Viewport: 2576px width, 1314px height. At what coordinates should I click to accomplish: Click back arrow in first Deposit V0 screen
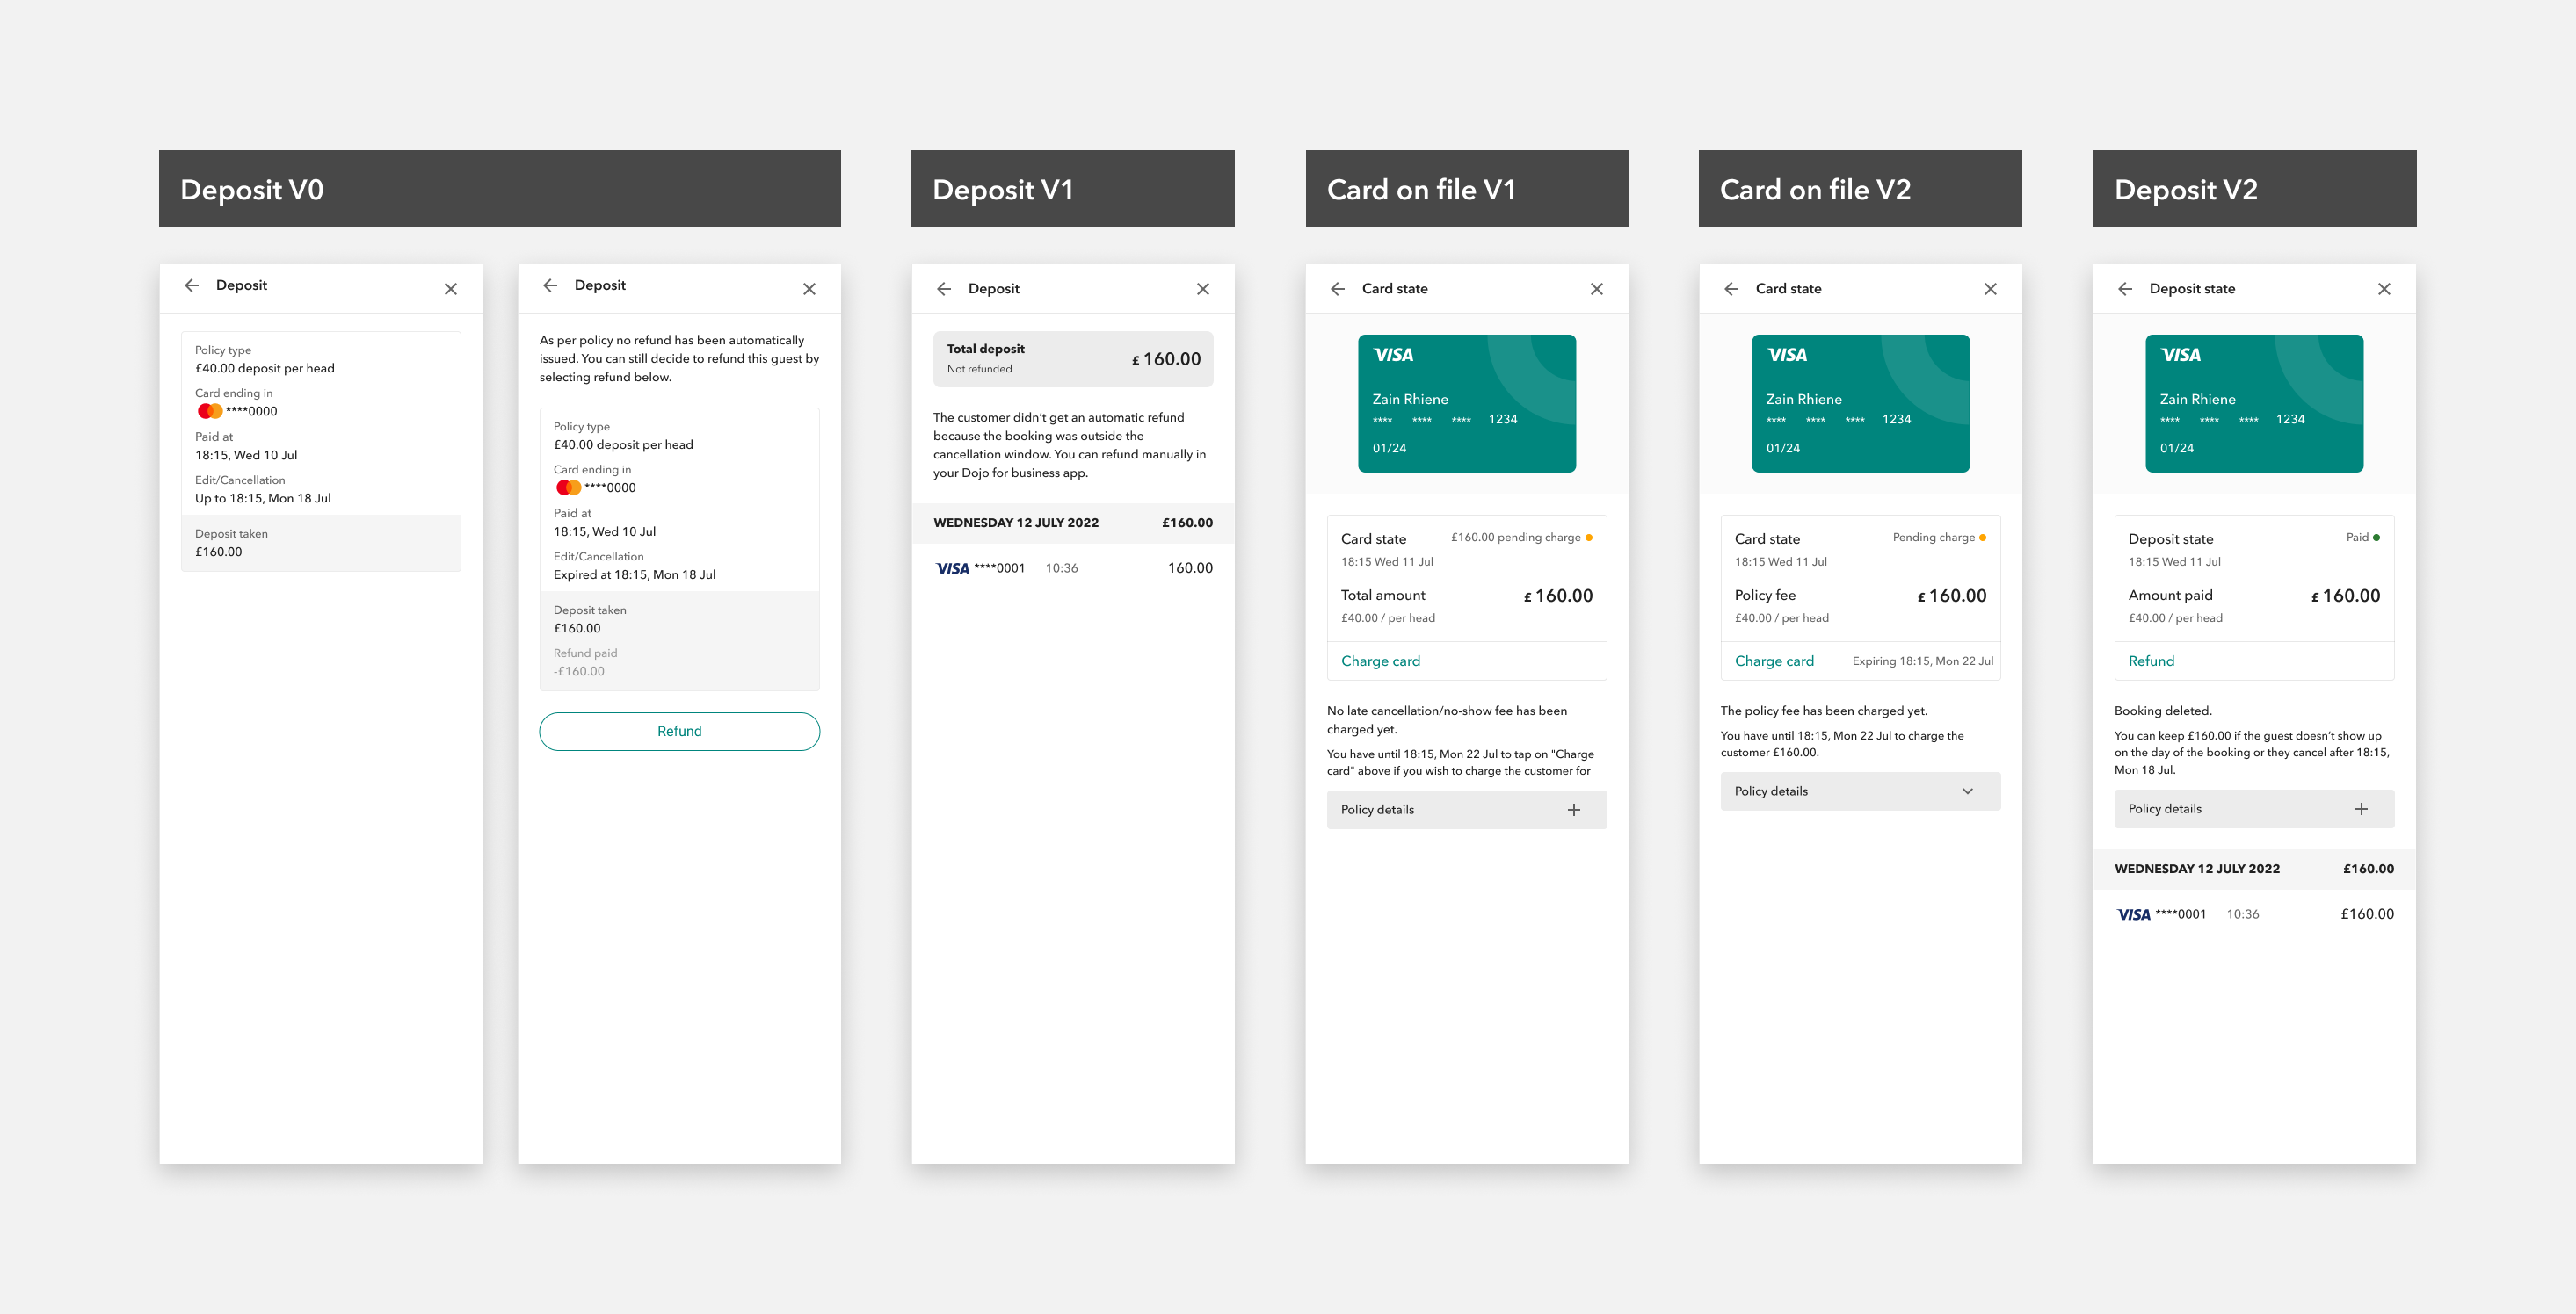click(x=192, y=285)
